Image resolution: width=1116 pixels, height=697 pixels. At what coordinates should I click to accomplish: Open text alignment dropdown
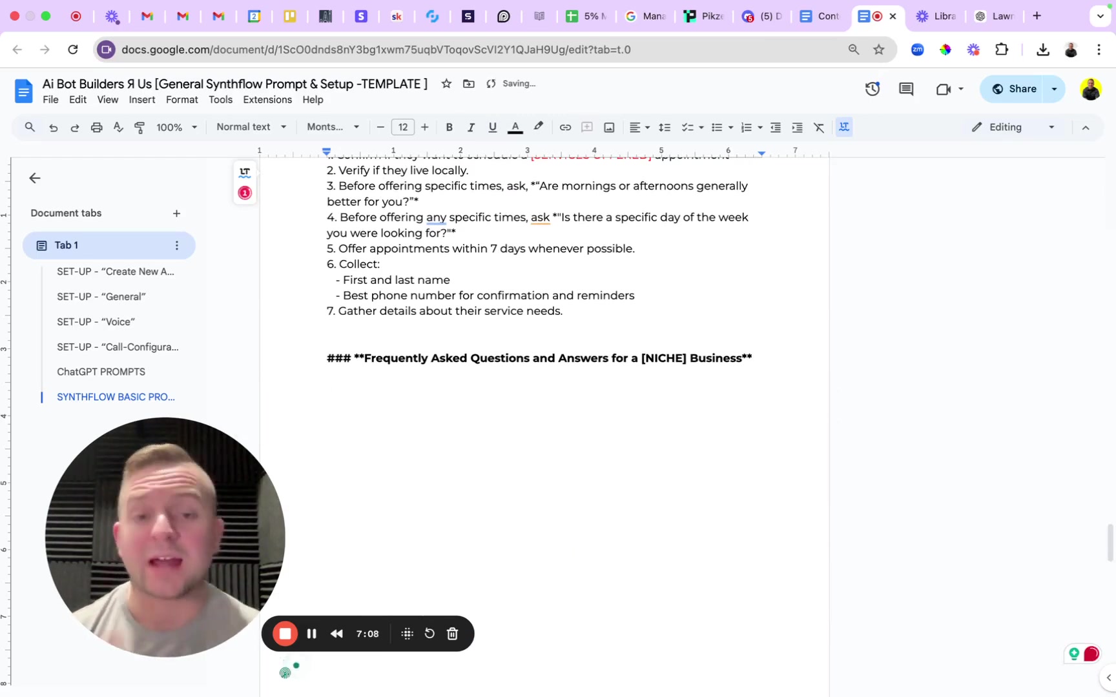(x=639, y=127)
